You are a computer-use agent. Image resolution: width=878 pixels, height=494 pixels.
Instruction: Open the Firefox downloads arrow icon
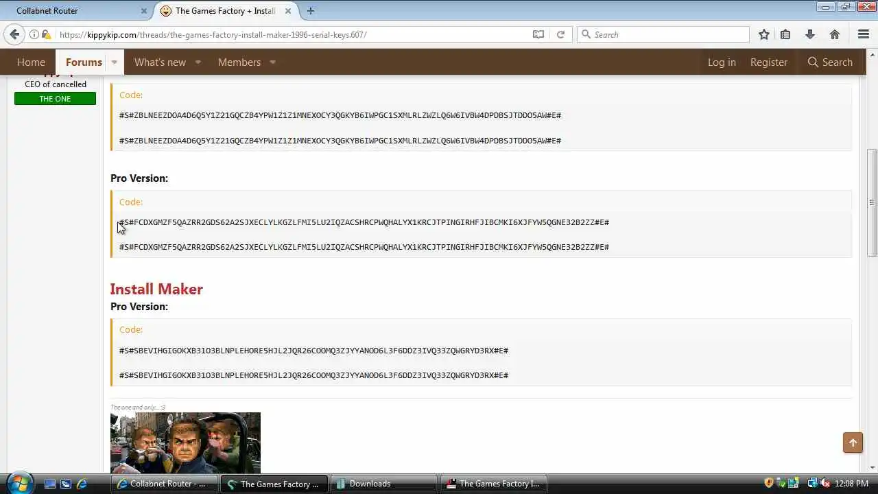[x=810, y=34]
